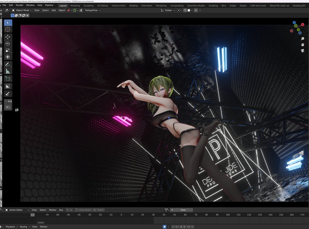Image resolution: width=309 pixels, height=229 pixels.
Task: Open the Action Editor mode dropdown
Action: pos(17,210)
